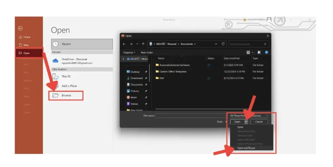Close the Open dialog window
Screen dimensions: 333x167
click(268, 36)
